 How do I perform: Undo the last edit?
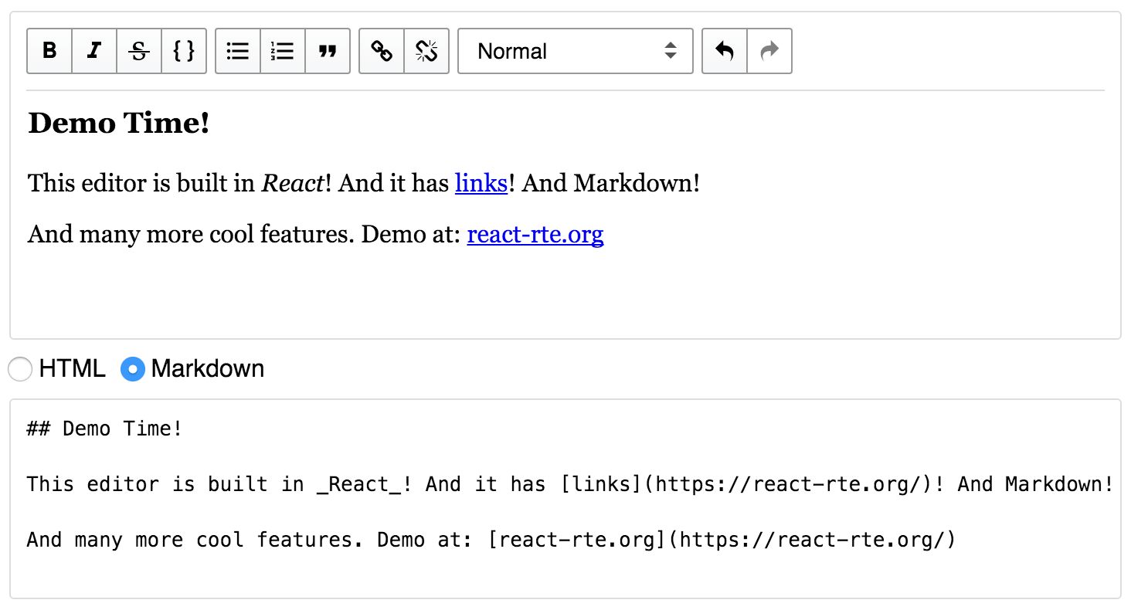point(724,51)
